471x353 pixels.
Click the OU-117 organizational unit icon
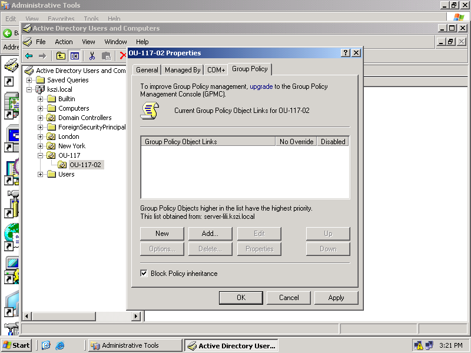click(51, 155)
